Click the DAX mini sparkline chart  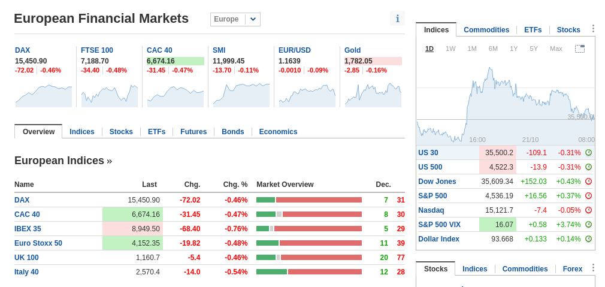click(x=44, y=96)
